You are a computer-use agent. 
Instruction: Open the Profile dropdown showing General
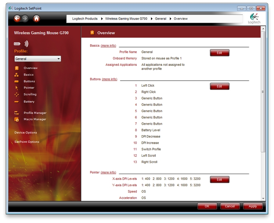[38, 59]
